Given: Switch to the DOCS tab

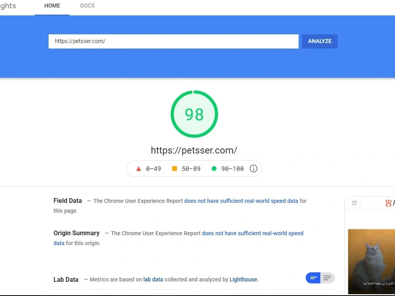Looking at the screenshot, I should click(x=87, y=6).
